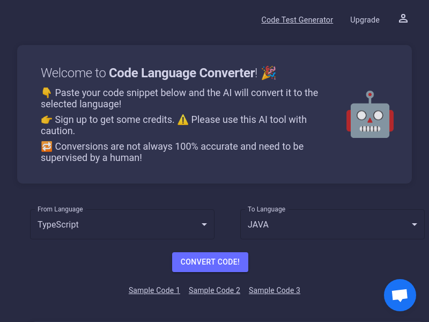This screenshot has width=429, height=322.
Task: Switch to the Code Test Generator page
Action: [x=297, y=19]
